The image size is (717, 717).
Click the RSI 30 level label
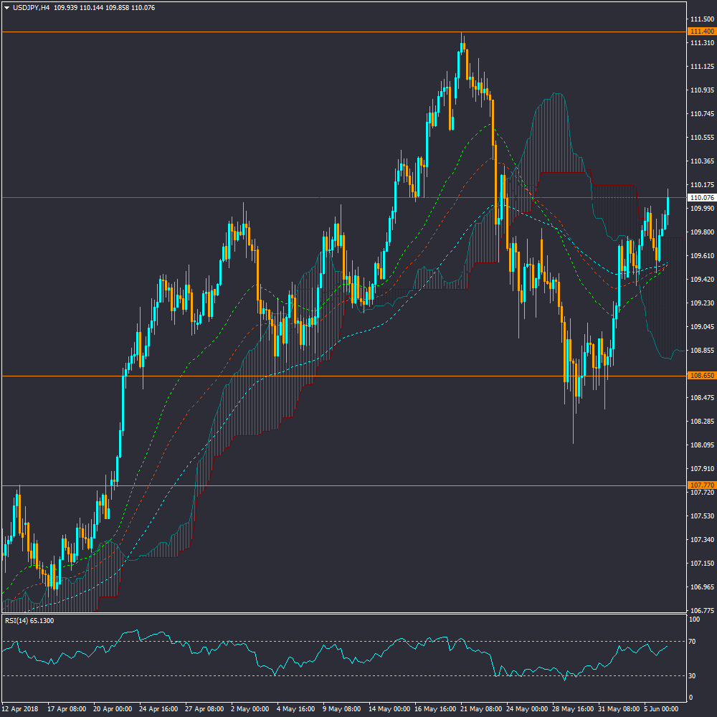(693, 675)
